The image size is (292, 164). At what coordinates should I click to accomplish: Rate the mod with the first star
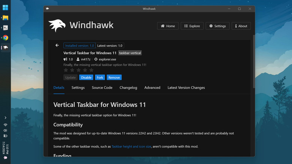66,70
